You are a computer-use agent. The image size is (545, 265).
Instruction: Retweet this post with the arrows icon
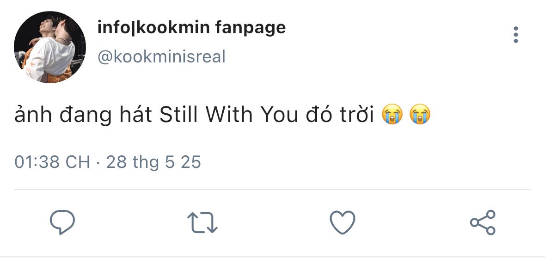[x=202, y=222]
